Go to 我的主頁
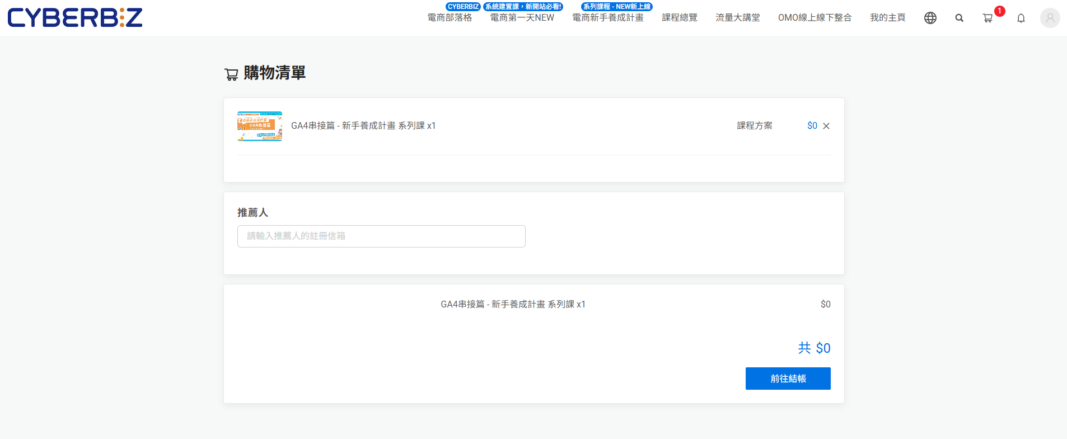This screenshot has height=439, width=1067. pos(887,18)
